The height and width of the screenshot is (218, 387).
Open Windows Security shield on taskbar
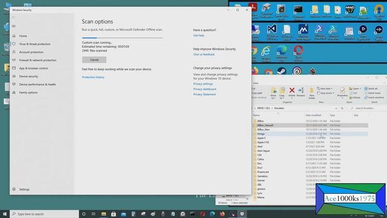[242, 214]
